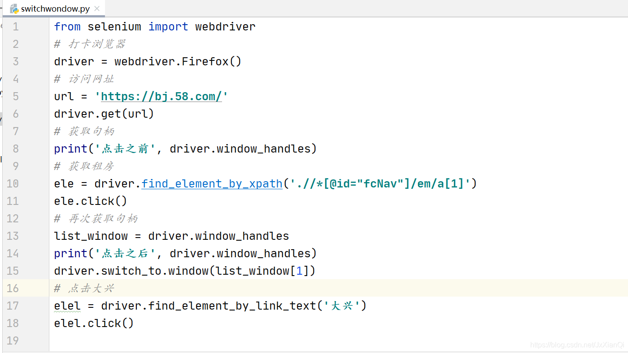This screenshot has width=628, height=353.
Task: Click the comment '# 打卡浏览器'
Action: tap(90, 44)
